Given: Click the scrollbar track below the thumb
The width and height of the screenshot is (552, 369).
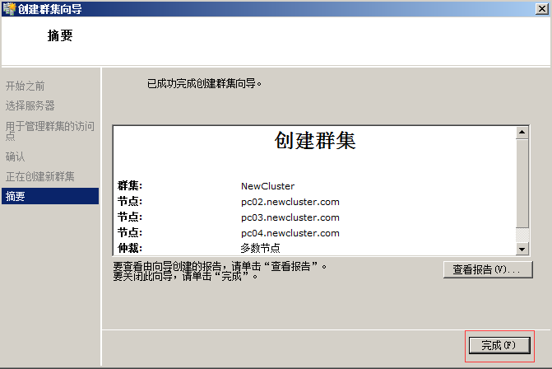Looking at the screenshot, I should point(522,235).
